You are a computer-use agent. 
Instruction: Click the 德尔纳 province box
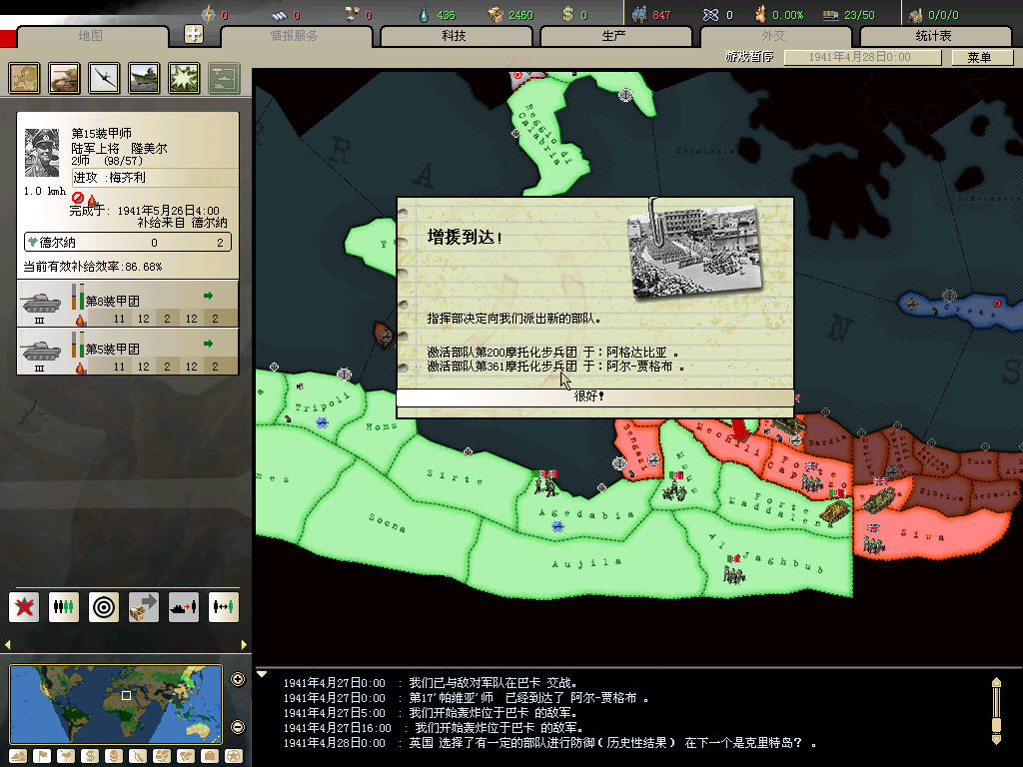point(128,242)
